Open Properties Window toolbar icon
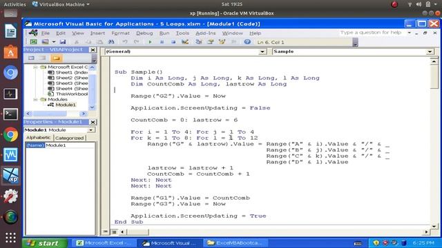Viewport: 442px width, 248px height. (210, 42)
